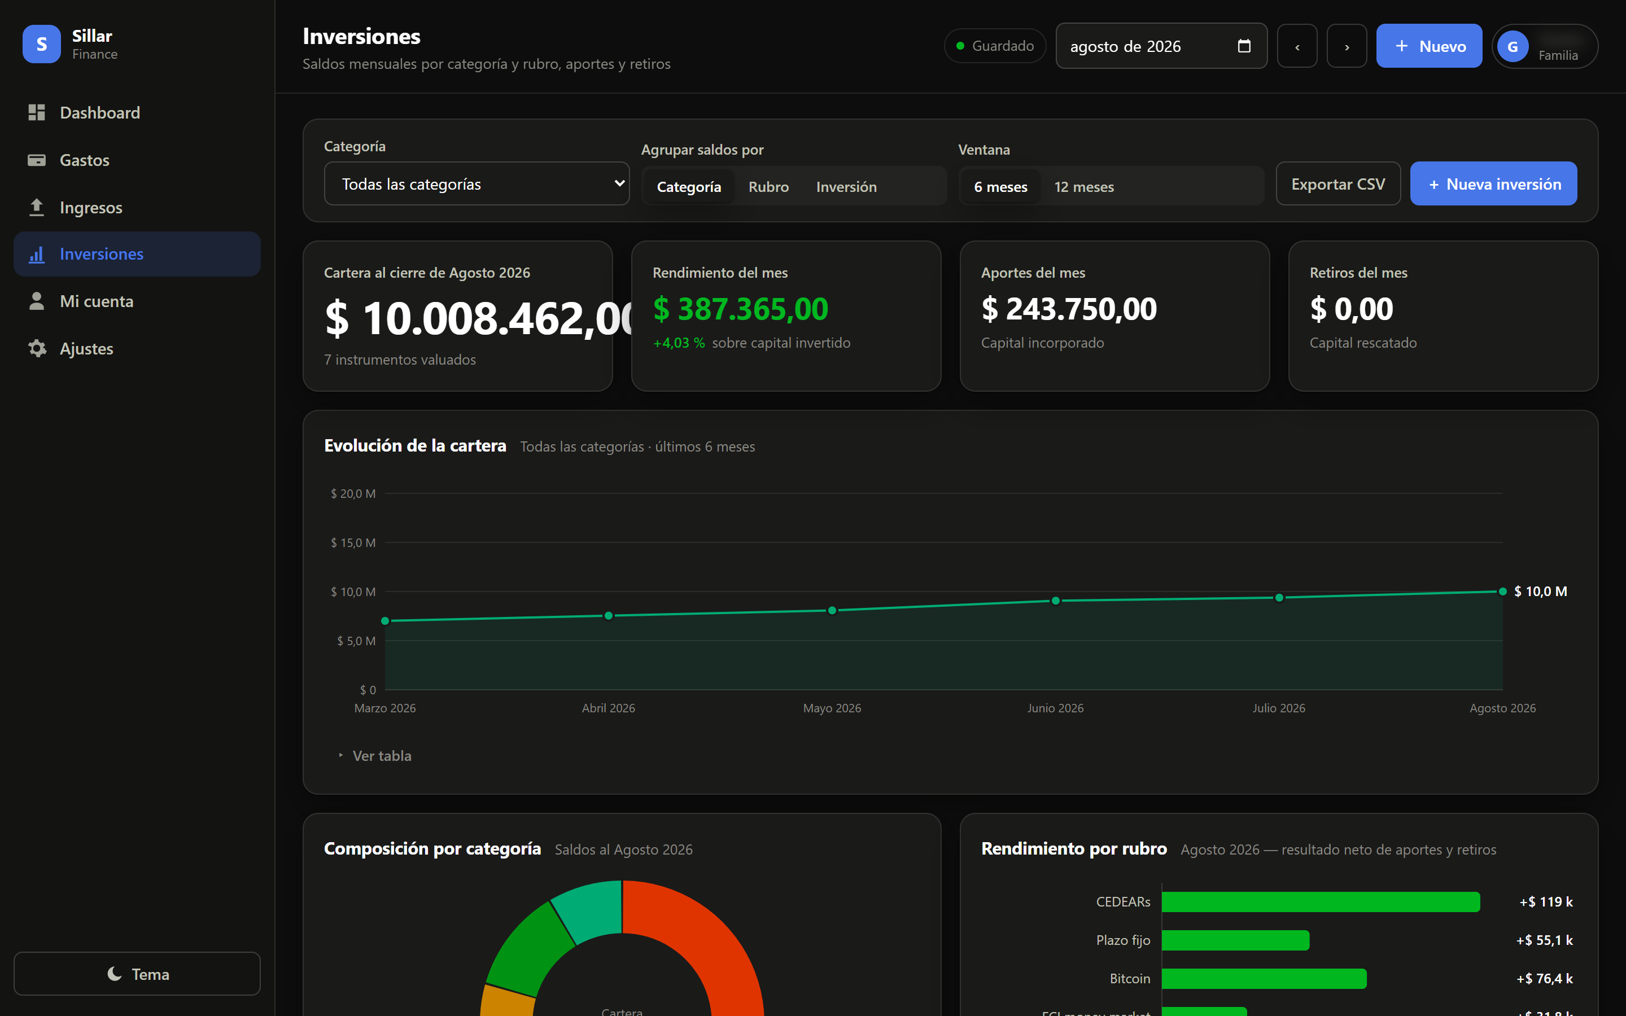Viewport: 1626px width, 1016px height.
Task: Click the $ 387.365,00 rendimiento value
Action: (740, 308)
